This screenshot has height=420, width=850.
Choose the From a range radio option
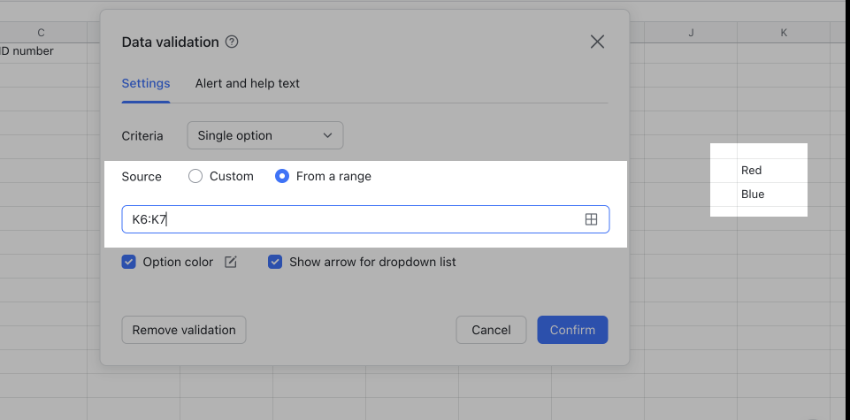[x=282, y=176]
